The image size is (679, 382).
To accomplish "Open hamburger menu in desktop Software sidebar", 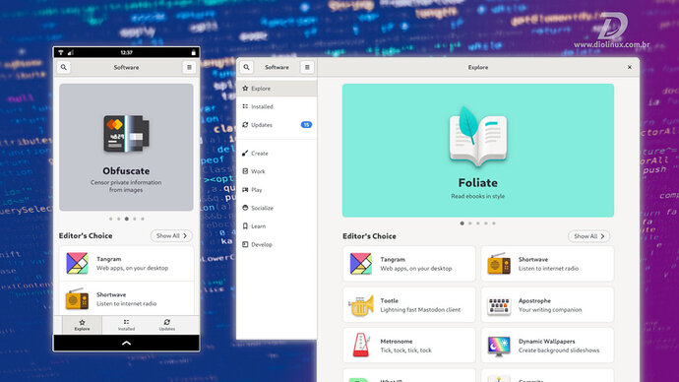I will point(307,67).
